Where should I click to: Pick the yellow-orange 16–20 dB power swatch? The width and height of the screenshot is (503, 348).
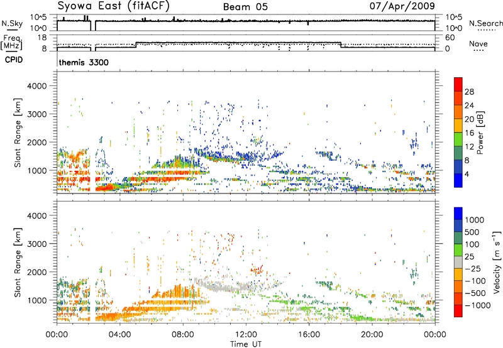[x=458, y=126]
